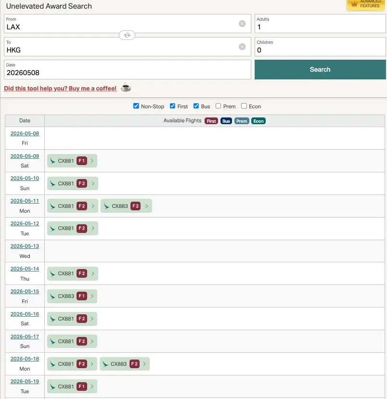Click the coffee cup icon
The width and height of the screenshot is (387, 399).
tap(126, 88)
